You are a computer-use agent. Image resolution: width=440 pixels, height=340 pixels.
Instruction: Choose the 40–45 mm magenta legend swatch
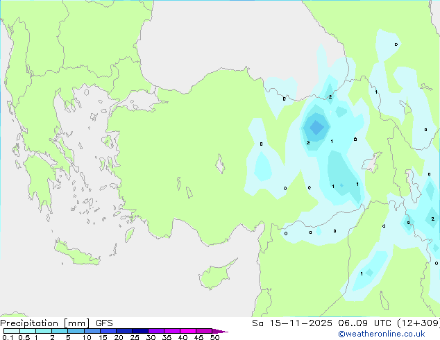click(188, 331)
